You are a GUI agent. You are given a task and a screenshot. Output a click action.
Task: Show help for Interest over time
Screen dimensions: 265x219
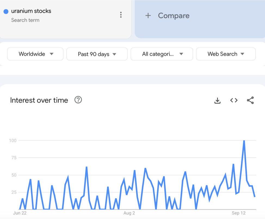click(78, 100)
